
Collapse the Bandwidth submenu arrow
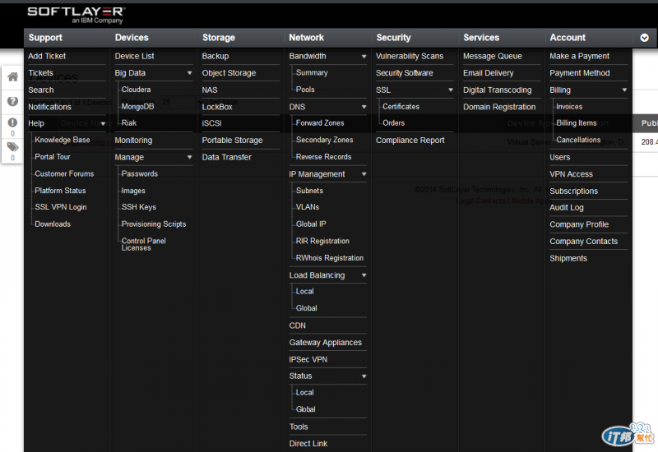pos(364,56)
